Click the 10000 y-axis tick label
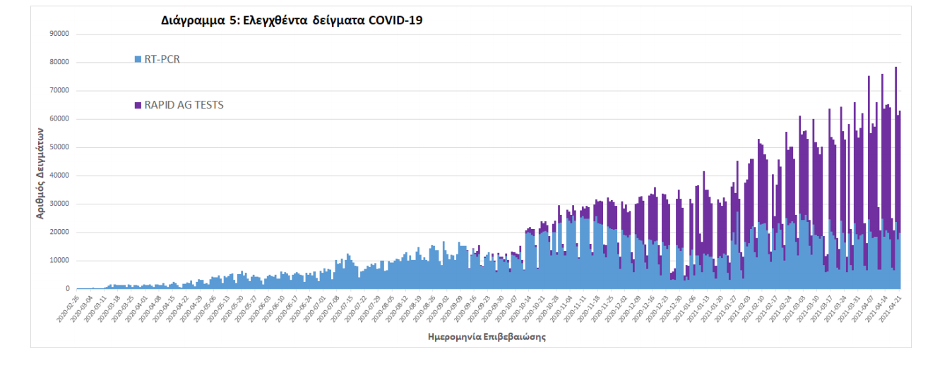The image size is (935, 389). point(59,261)
